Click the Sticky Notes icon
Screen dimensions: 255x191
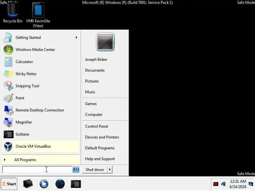click(8, 74)
